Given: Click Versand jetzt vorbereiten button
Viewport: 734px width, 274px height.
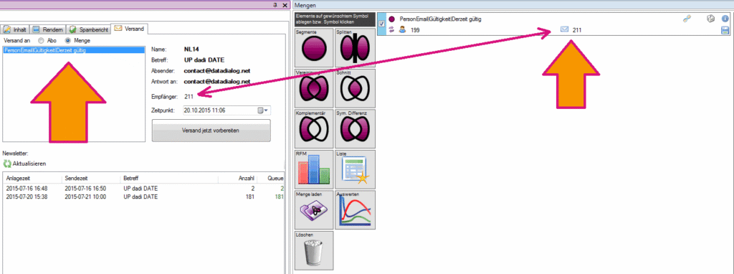Looking at the screenshot, I should tap(211, 131).
